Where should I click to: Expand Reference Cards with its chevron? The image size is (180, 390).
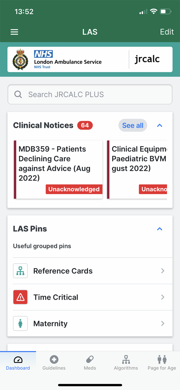click(163, 271)
